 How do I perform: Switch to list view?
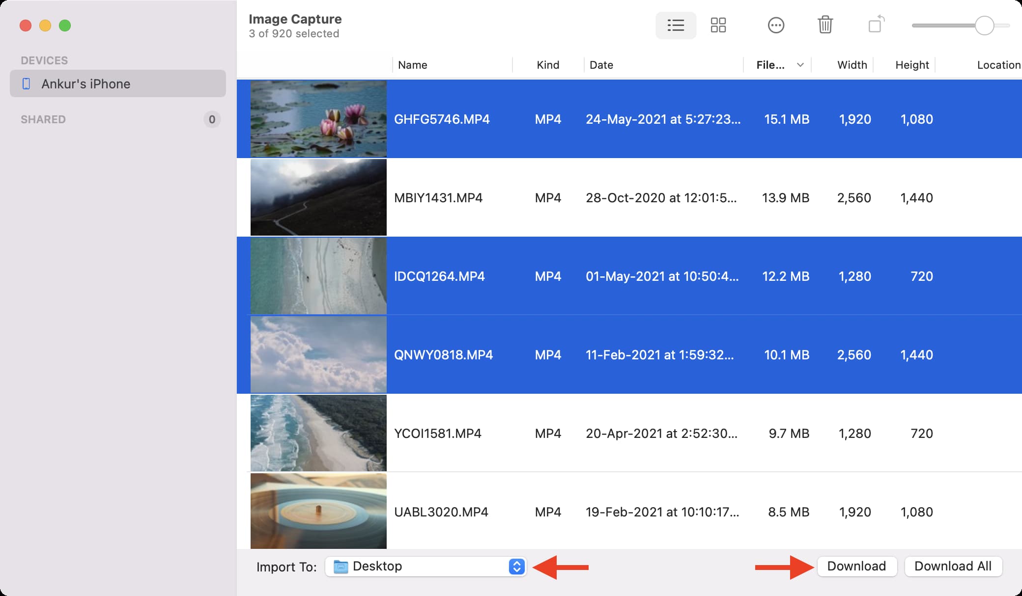(x=676, y=25)
